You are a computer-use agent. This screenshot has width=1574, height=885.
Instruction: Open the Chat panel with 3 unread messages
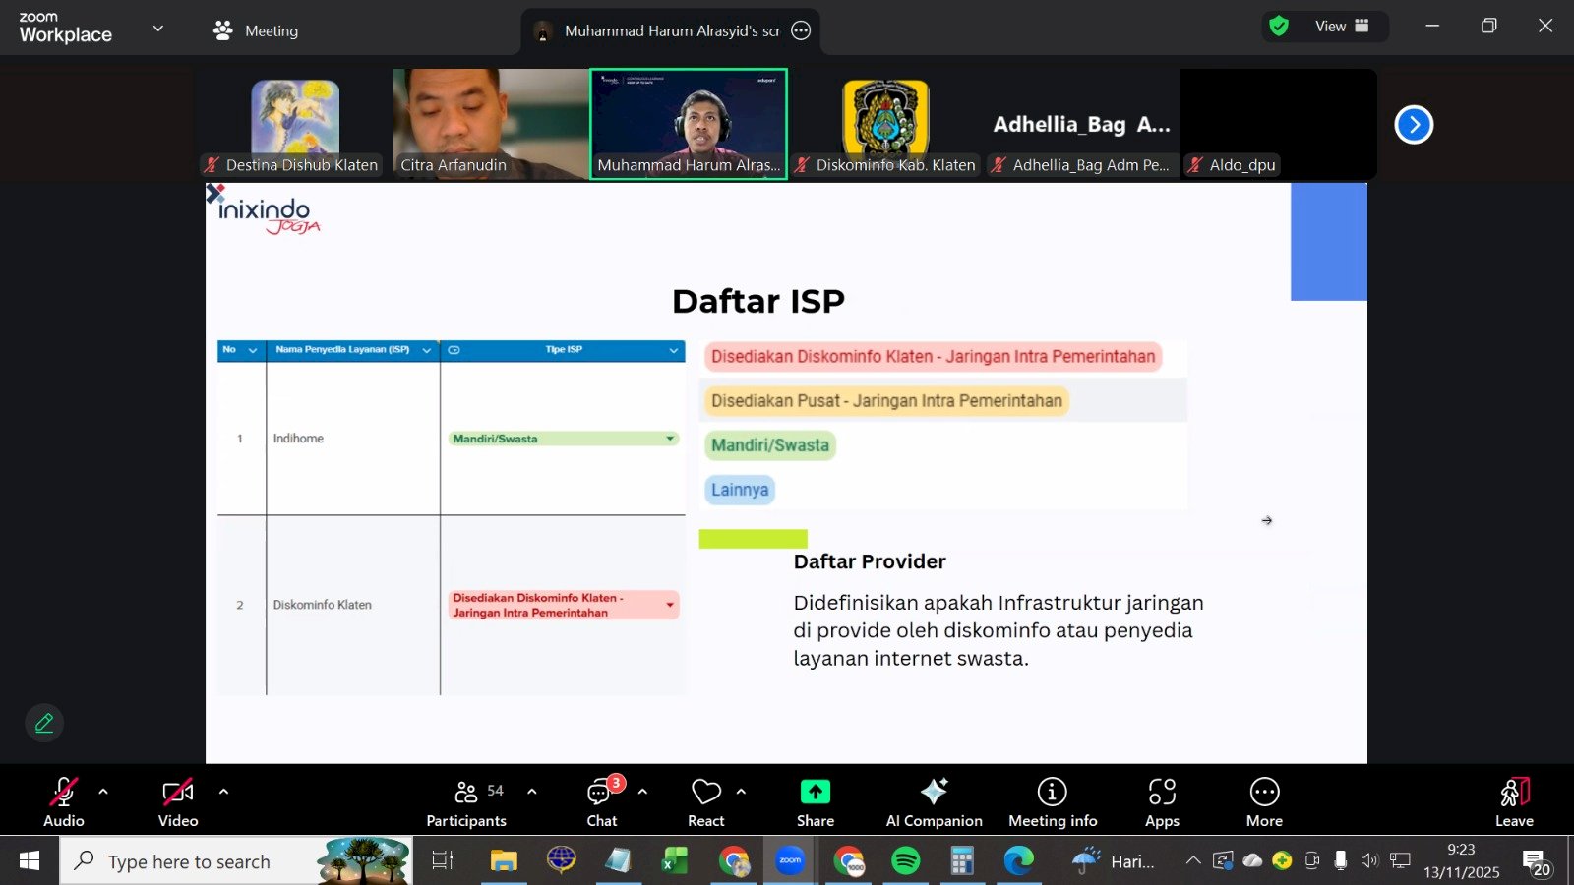pyautogui.click(x=601, y=799)
